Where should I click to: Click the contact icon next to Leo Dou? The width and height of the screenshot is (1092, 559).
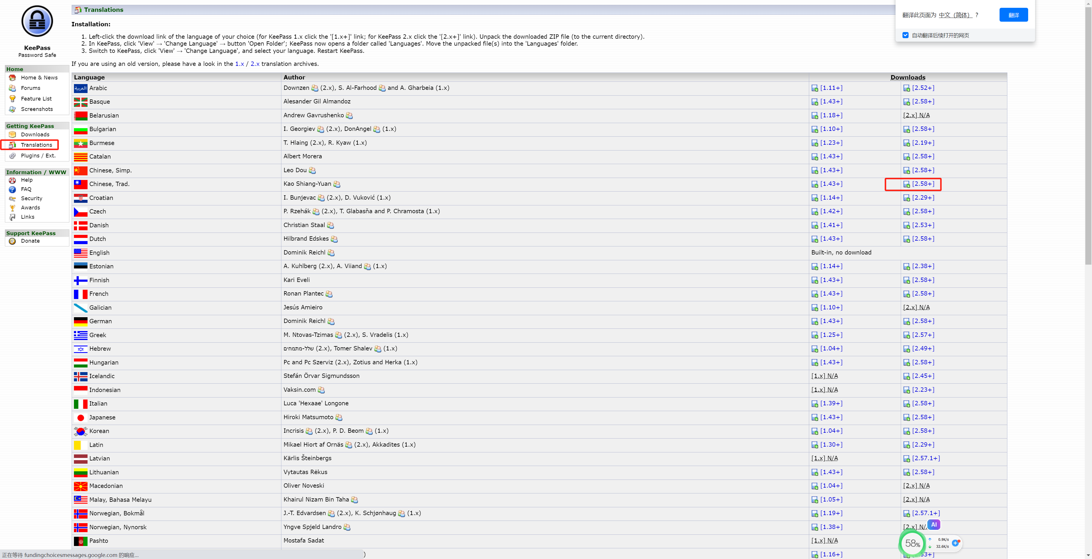click(312, 170)
